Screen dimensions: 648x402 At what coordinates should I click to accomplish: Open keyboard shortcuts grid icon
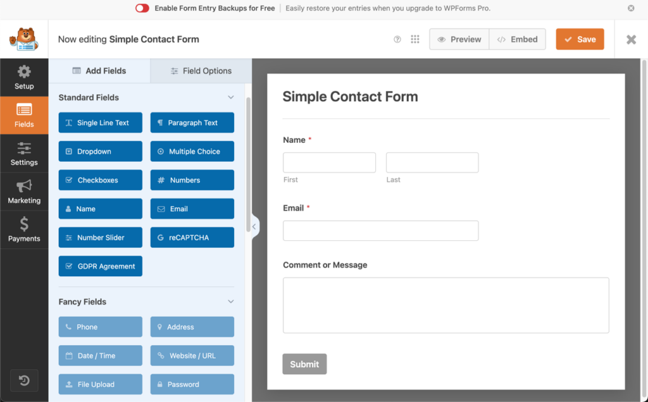[415, 39]
